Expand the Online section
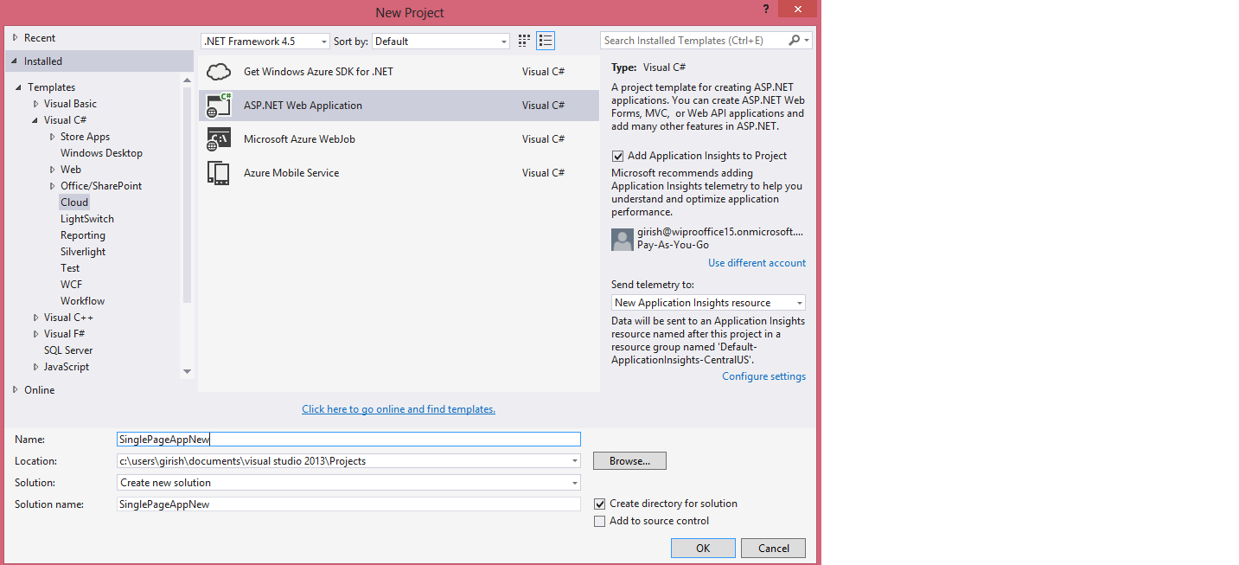 click(x=16, y=390)
